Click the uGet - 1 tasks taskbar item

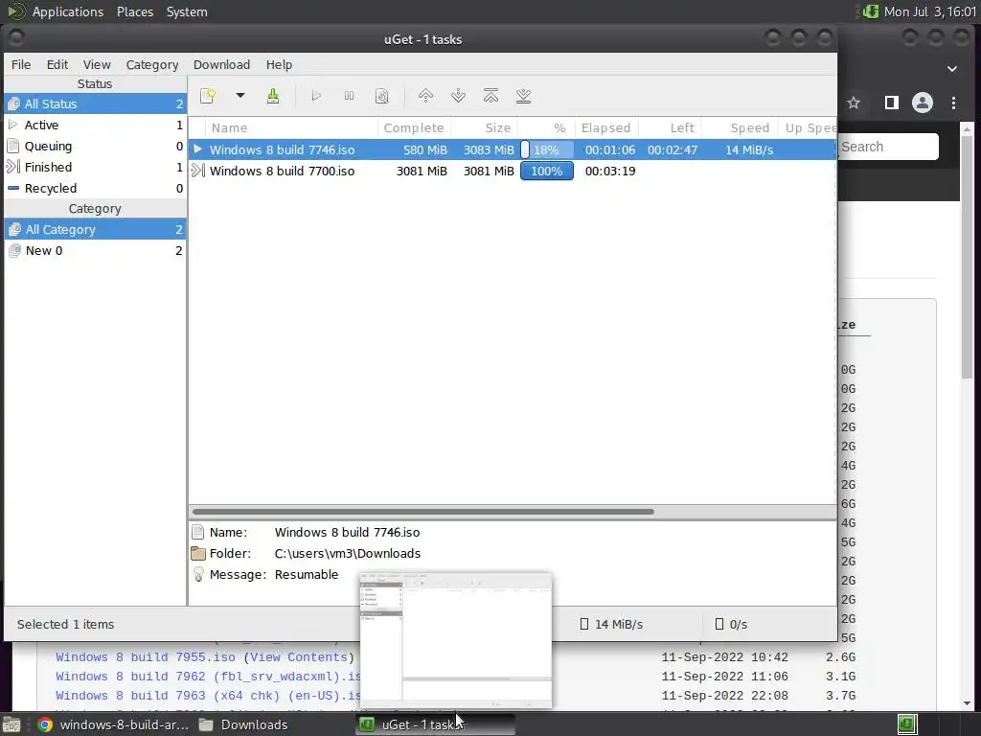(436, 724)
